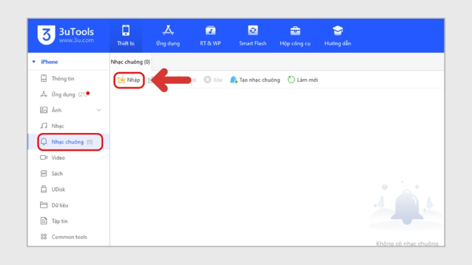Select Ứng dụng in the sidebar
The image size is (472, 265).
[x=64, y=94]
